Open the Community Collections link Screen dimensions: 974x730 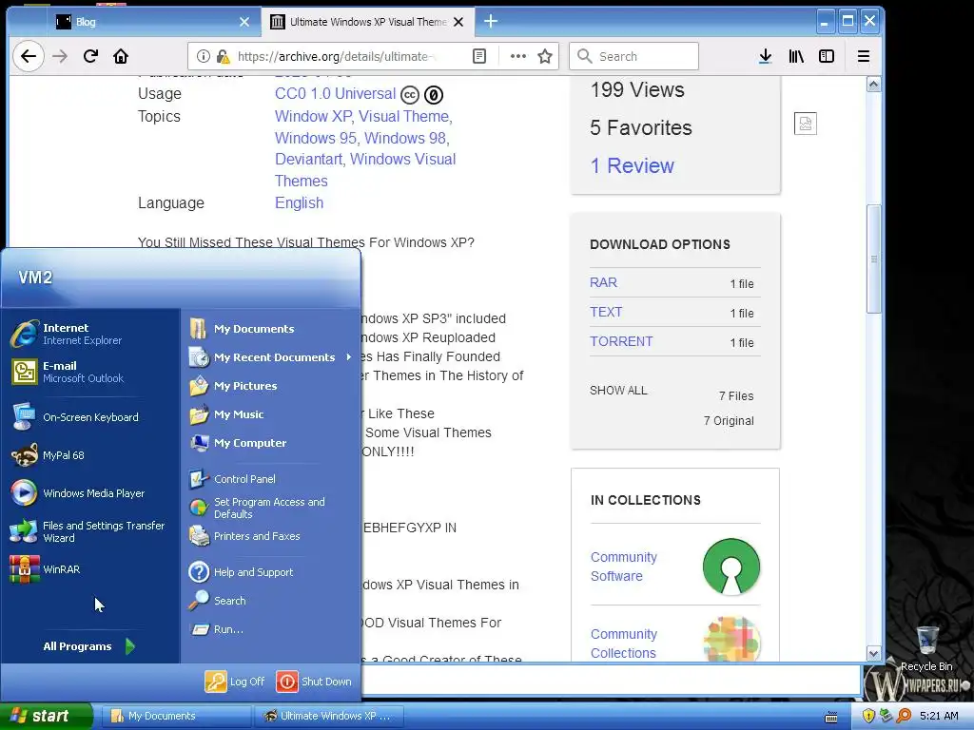[x=624, y=644]
